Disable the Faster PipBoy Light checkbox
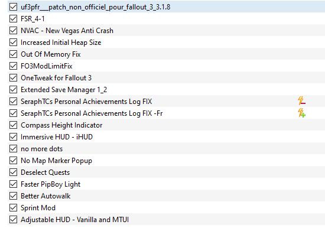The height and width of the screenshot is (228, 325). 13,184
